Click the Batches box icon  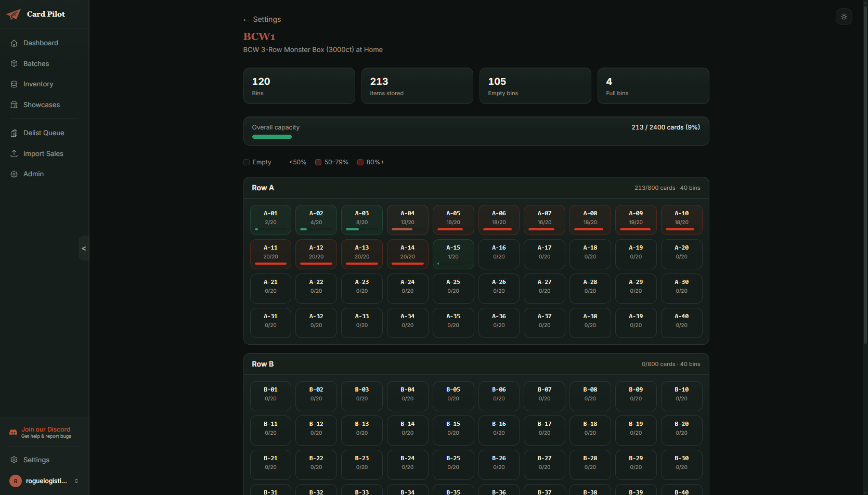(14, 63)
